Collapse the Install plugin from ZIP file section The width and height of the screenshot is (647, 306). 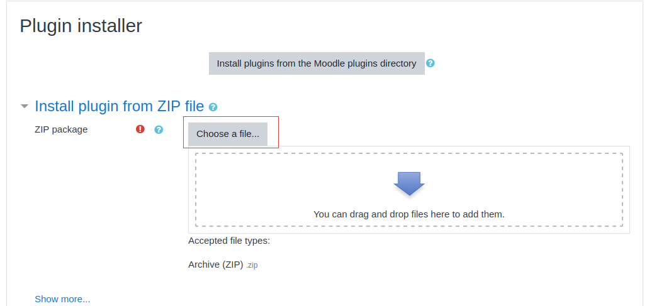25,106
